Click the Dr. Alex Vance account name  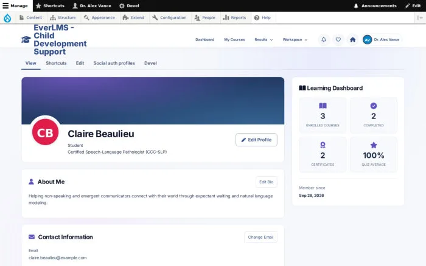click(x=386, y=39)
